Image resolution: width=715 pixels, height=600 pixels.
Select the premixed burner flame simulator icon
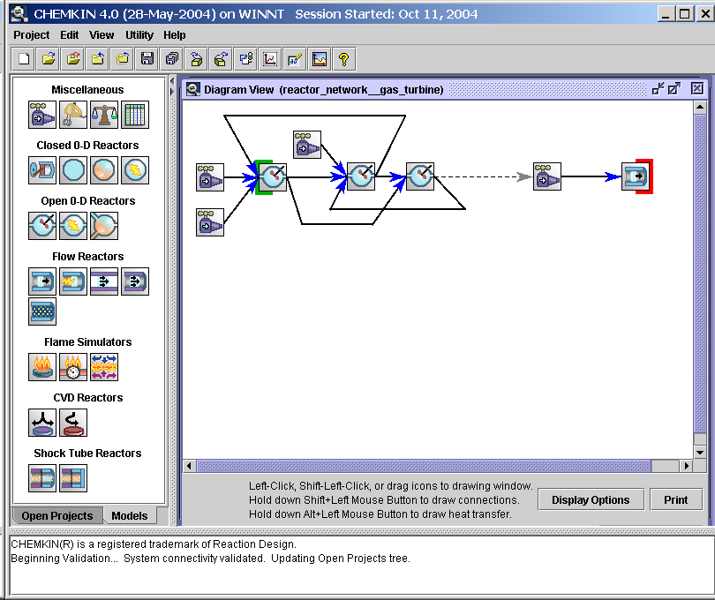(x=42, y=367)
